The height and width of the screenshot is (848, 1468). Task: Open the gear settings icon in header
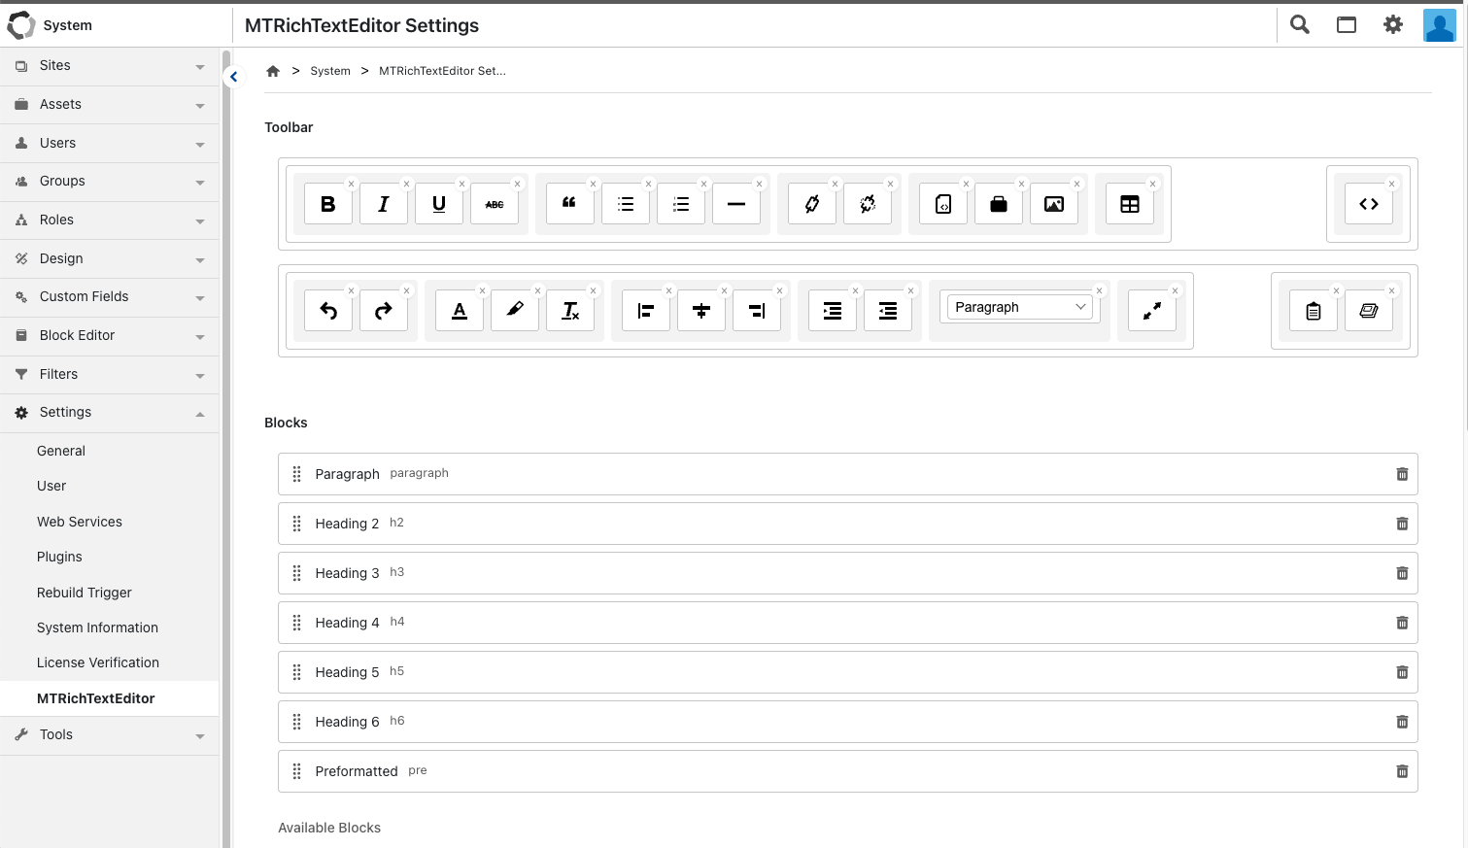(x=1393, y=25)
